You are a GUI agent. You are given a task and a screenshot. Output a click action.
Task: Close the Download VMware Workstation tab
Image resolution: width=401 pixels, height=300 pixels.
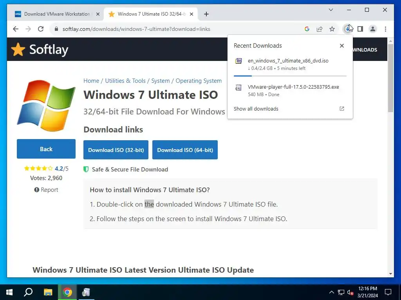pyautogui.click(x=98, y=14)
